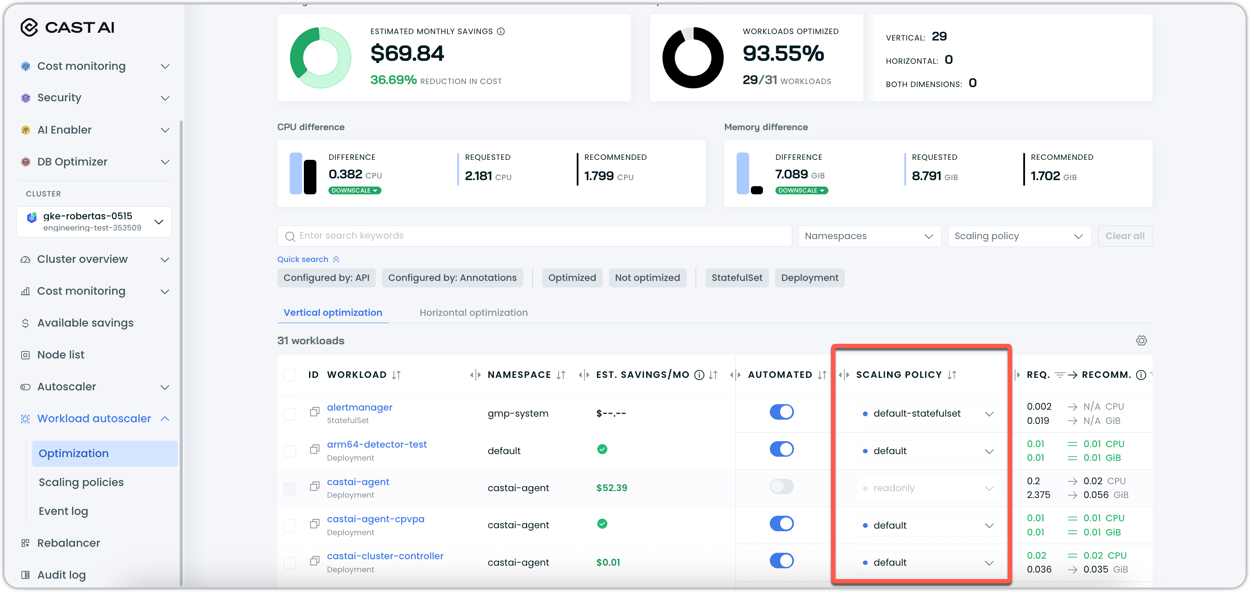Copy the alertmanager workload ID icon
Screen dimensions: 1250x592
click(x=315, y=412)
